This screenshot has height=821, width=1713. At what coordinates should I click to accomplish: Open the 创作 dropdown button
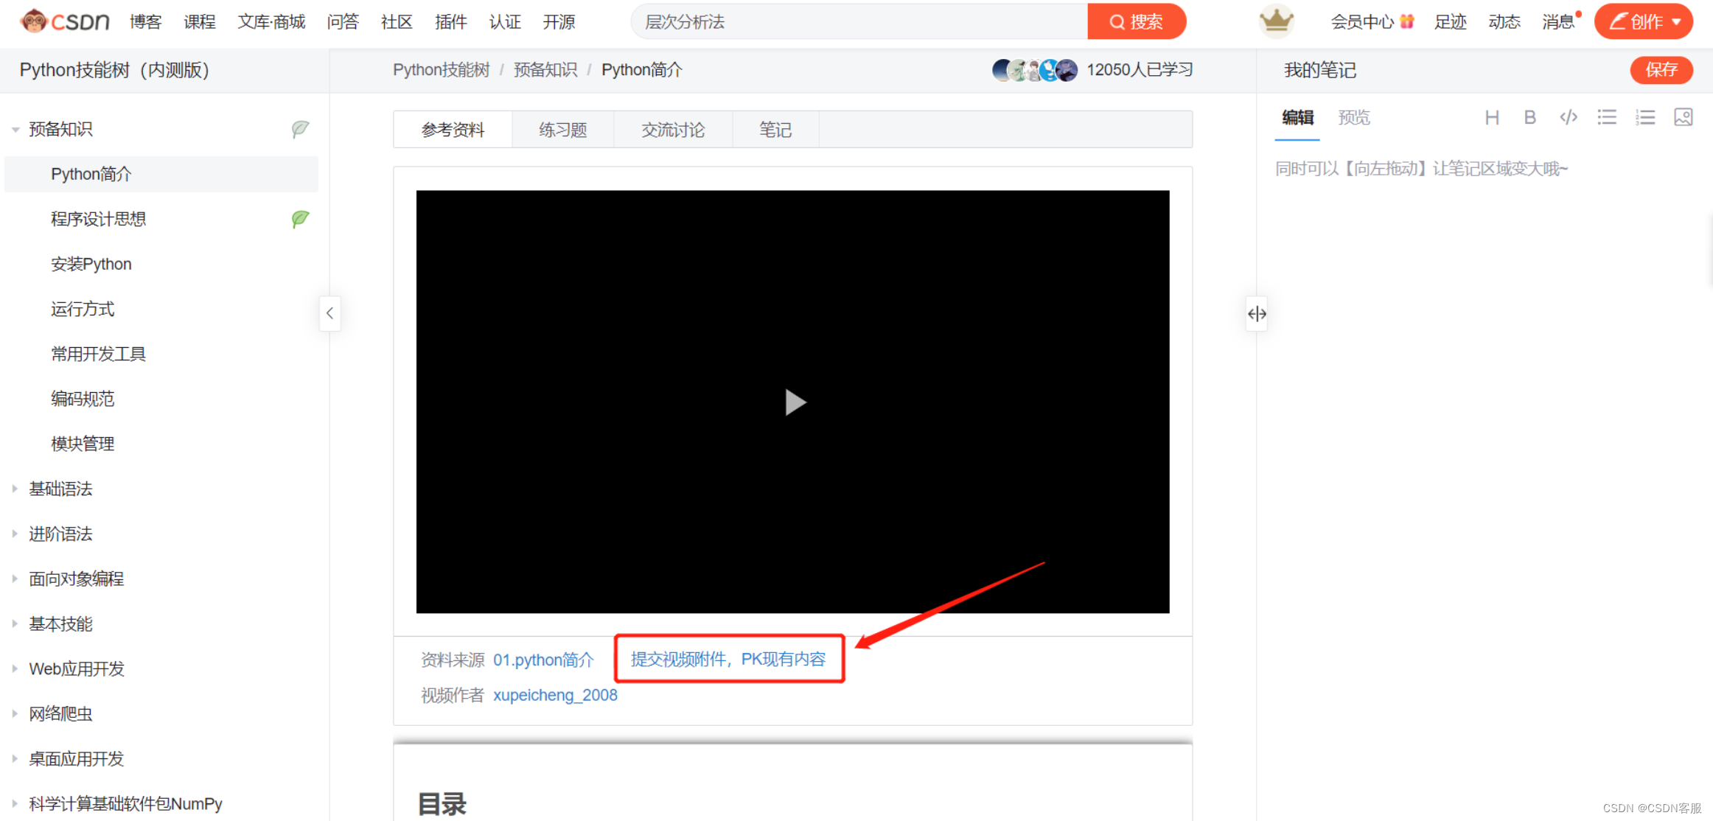[1643, 21]
